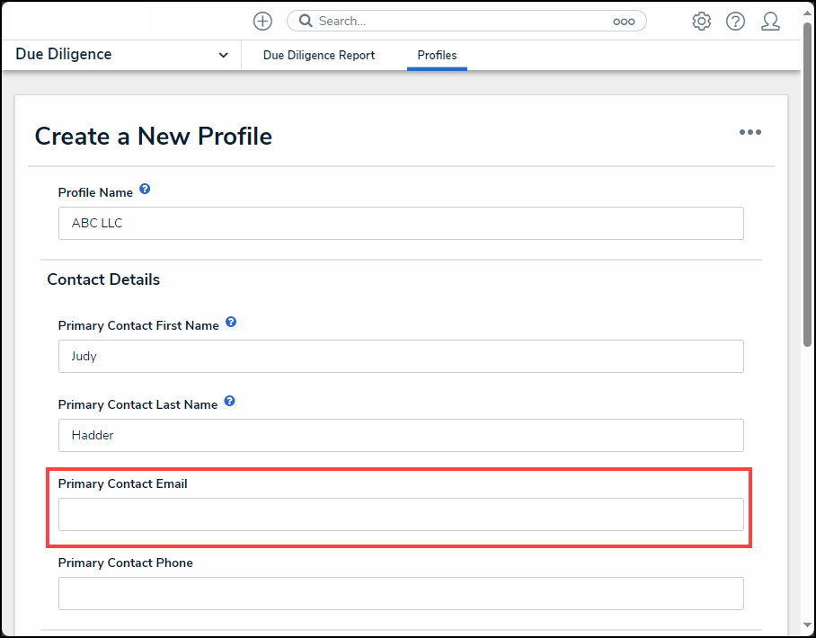Click the Primary Contact Email label
This screenshot has width=816, height=638.
tap(123, 484)
